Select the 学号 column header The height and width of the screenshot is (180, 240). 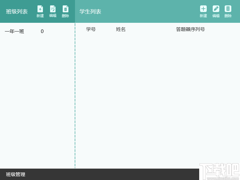click(91, 29)
